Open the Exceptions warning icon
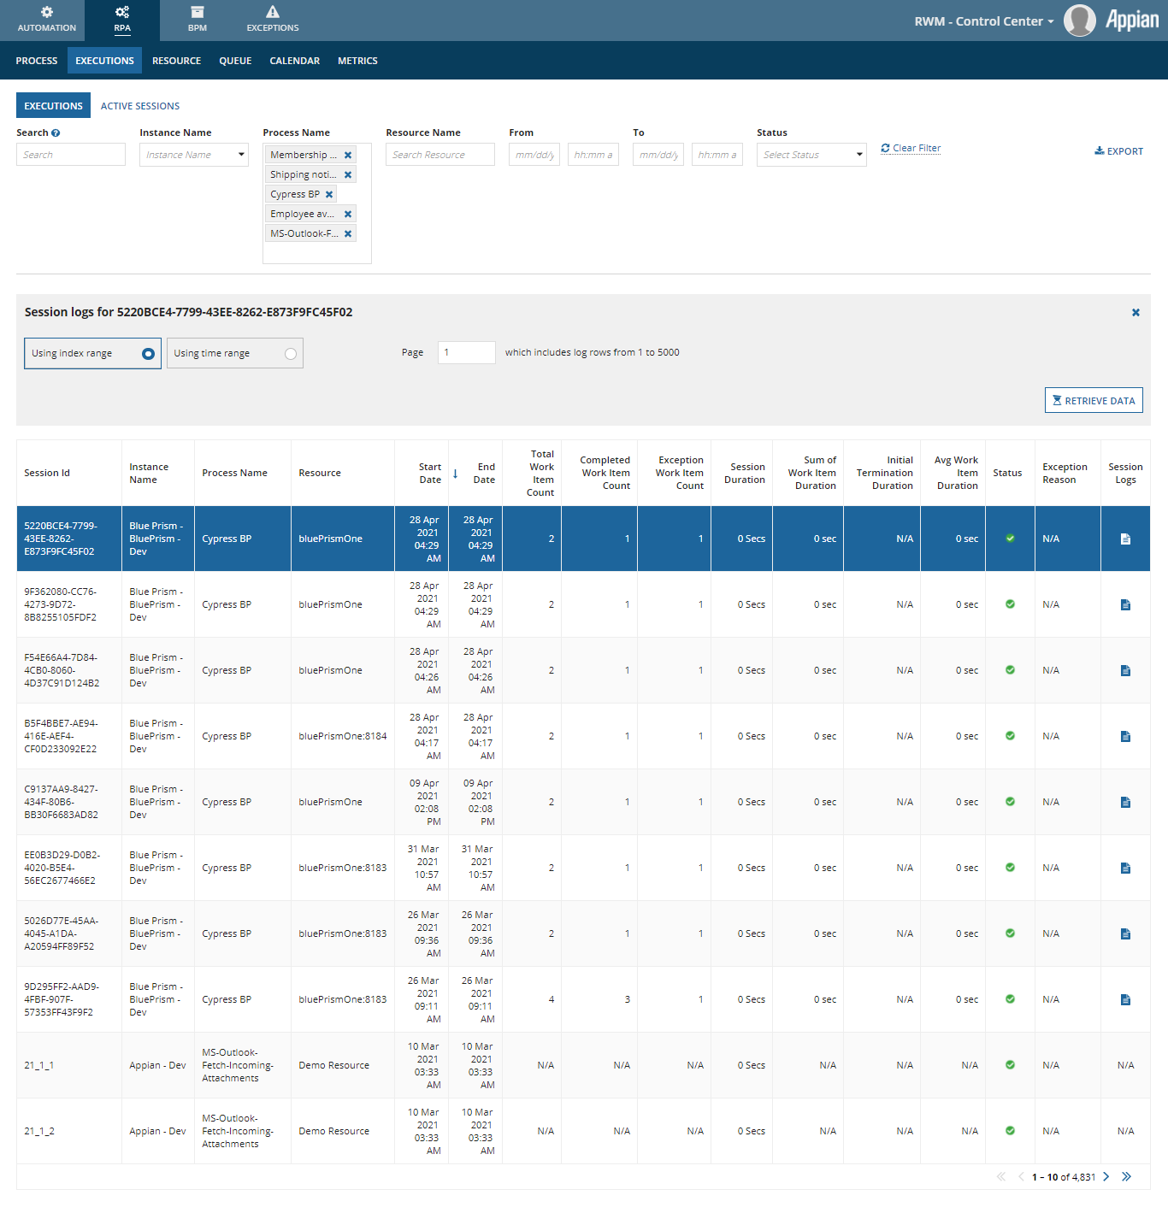 (x=273, y=12)
